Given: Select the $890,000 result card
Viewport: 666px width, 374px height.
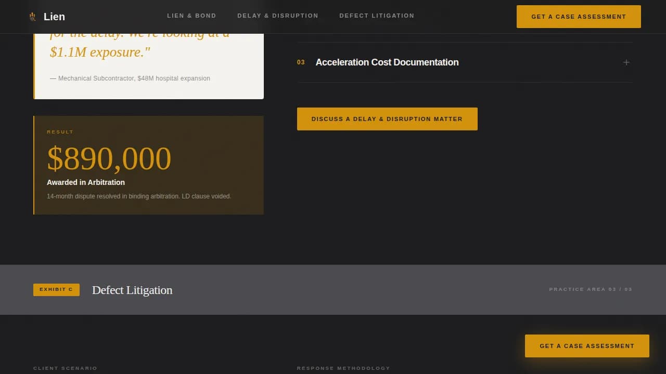Looking at the screenshot, I should point(148,165).
